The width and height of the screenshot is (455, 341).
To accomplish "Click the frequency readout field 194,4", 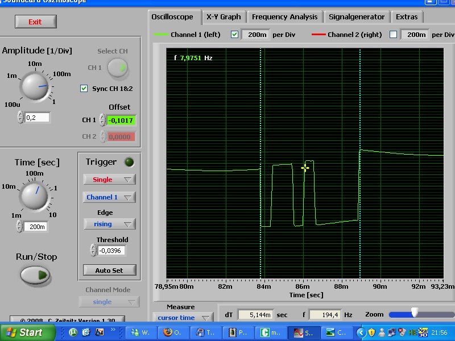I will [x=325, y=315].
